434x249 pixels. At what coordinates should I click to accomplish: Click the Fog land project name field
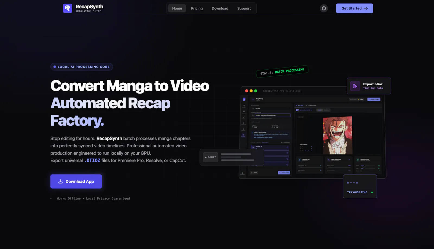272,109
